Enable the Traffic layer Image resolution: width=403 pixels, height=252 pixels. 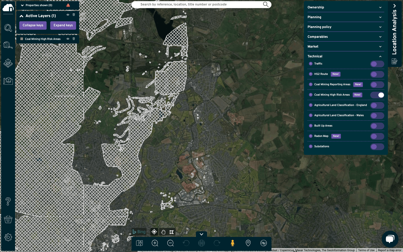coord(377,64)
